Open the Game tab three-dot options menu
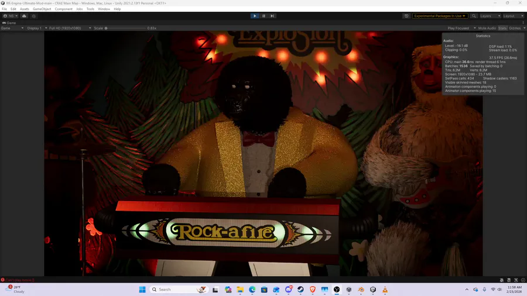This screenshot has width=527, height=296. click(x=523, y=23)
